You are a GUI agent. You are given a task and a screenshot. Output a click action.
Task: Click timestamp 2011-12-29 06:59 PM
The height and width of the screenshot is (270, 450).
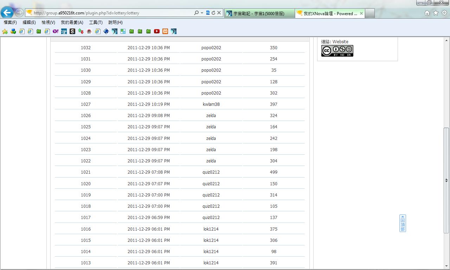coord(149,217)
